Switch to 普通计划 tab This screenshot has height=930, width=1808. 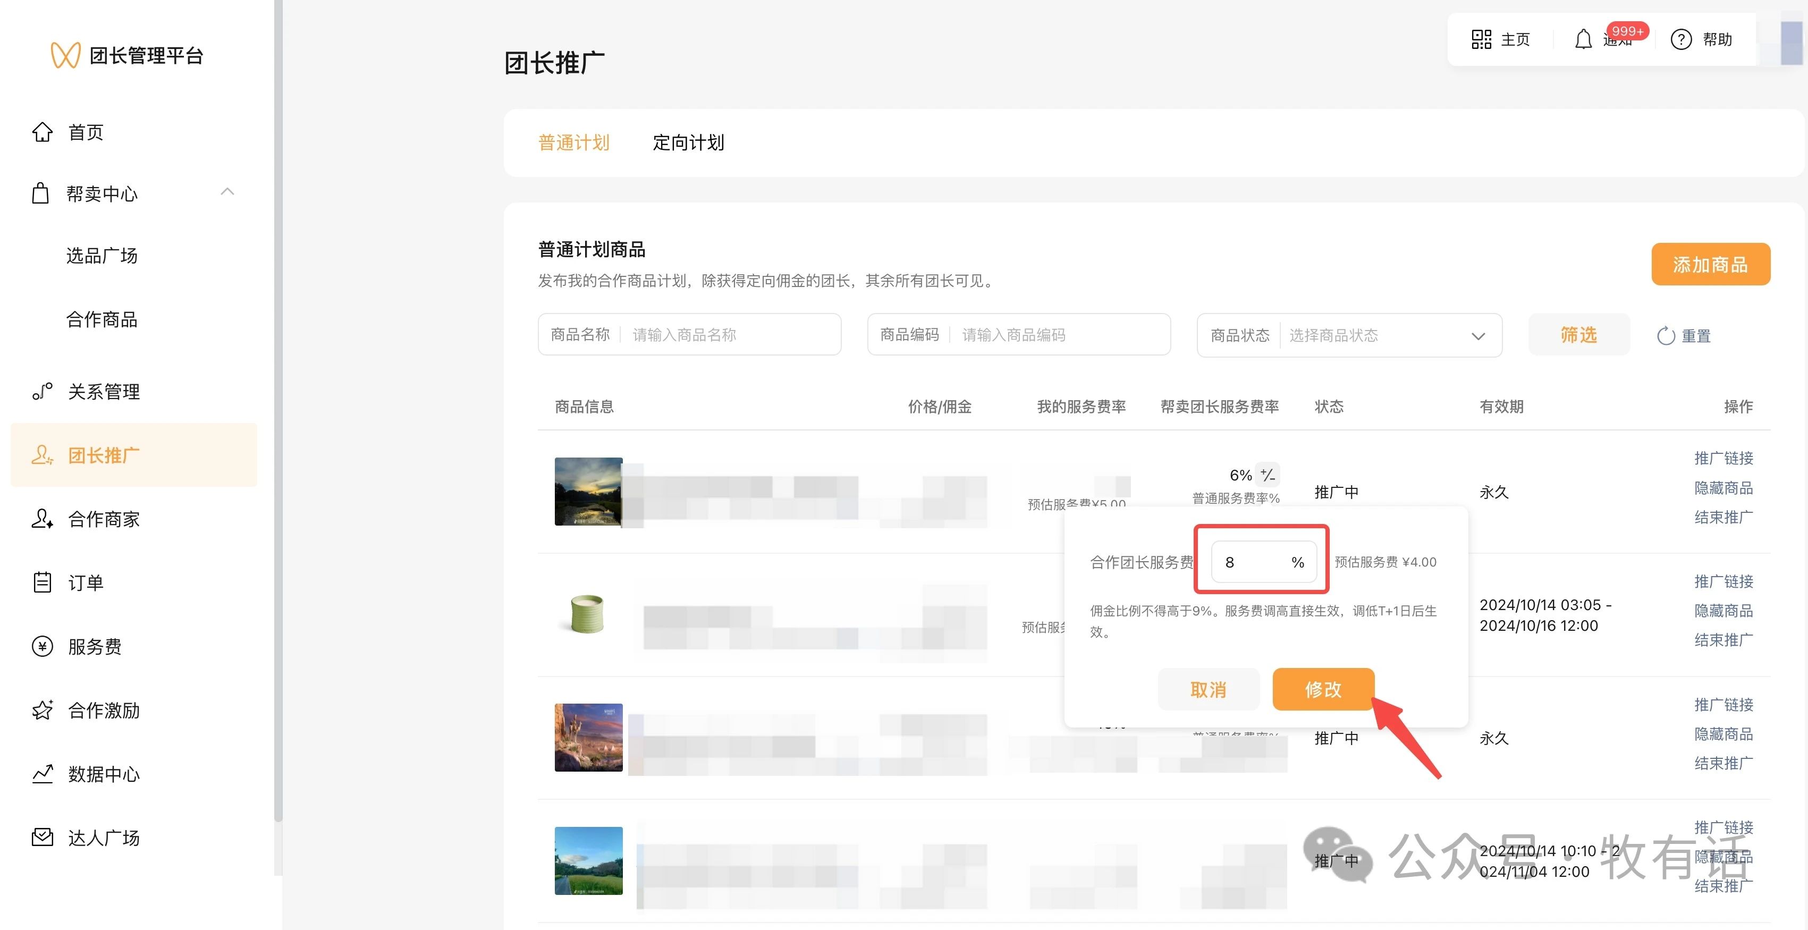click(x=573, y=142)
